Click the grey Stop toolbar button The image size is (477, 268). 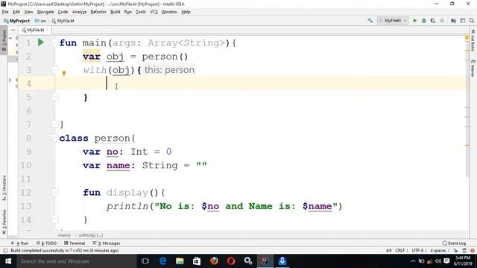442,21
